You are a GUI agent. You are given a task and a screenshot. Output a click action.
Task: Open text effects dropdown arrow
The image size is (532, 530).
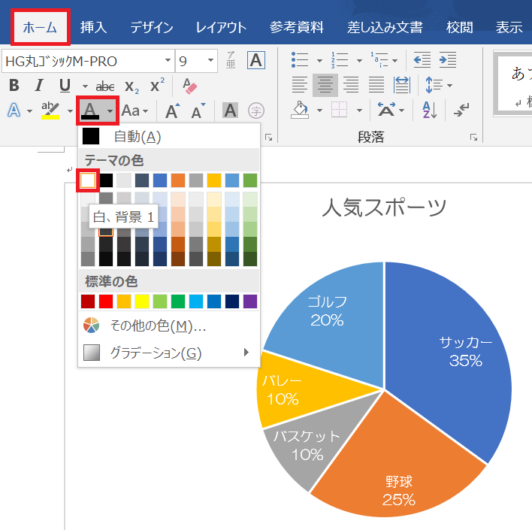pyautogui.click(x=29, y=111)
